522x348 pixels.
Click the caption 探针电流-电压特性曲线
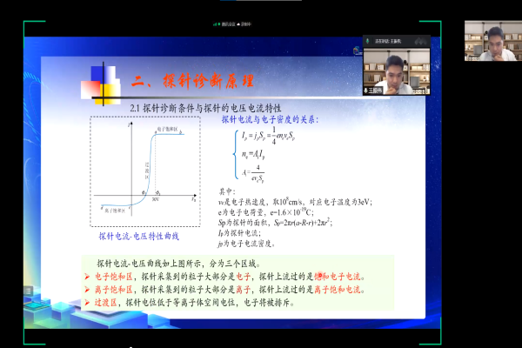point(138,236)
